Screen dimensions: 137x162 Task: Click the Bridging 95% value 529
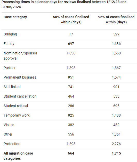tap(116, 34)
